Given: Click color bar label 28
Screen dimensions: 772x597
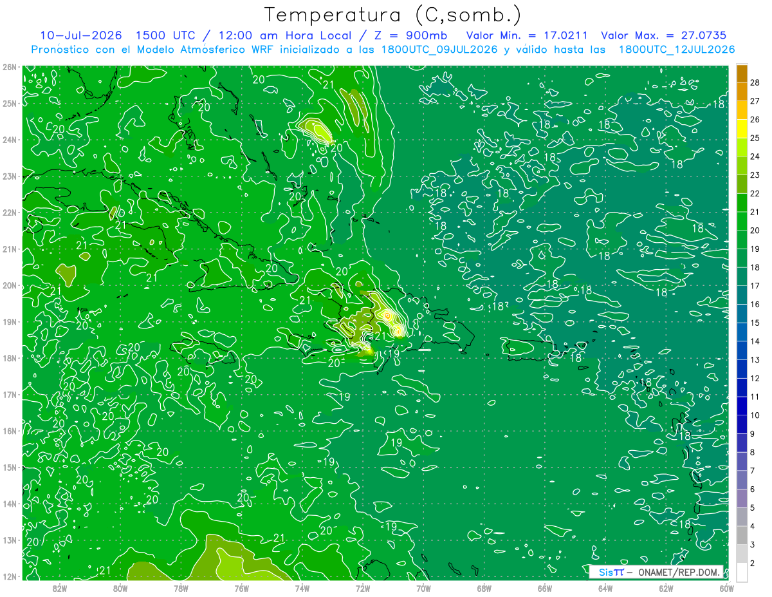Looking at the screenshot, I should click(755, 82).
